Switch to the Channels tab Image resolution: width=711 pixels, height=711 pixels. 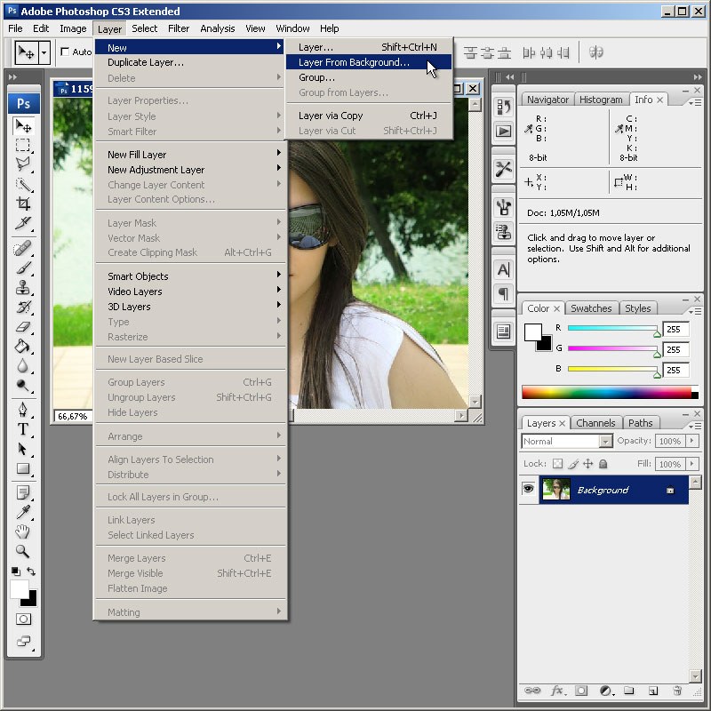point(595,423)
